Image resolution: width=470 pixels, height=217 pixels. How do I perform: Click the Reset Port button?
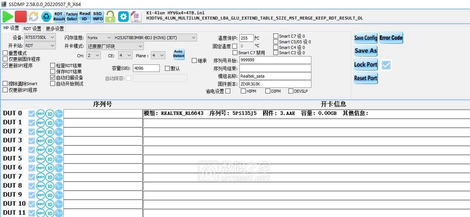coord(365,78)
